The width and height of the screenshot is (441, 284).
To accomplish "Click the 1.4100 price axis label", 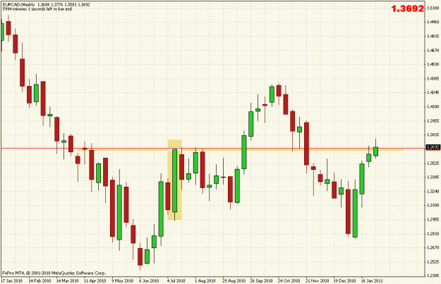I will [x=433, y=106].
